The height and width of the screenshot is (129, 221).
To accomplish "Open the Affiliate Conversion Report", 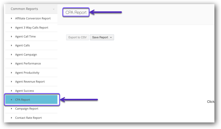I will click(x=33, y=18).
